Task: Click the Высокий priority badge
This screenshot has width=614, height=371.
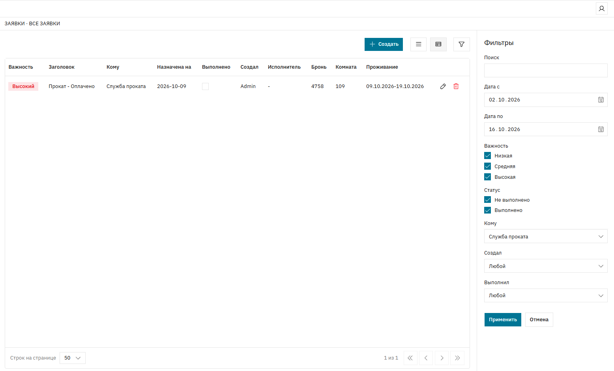Action: [x=23, y=86]
